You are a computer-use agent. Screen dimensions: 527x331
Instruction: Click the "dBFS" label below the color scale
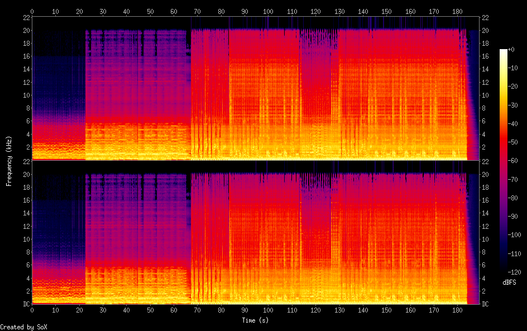point(509,283)
